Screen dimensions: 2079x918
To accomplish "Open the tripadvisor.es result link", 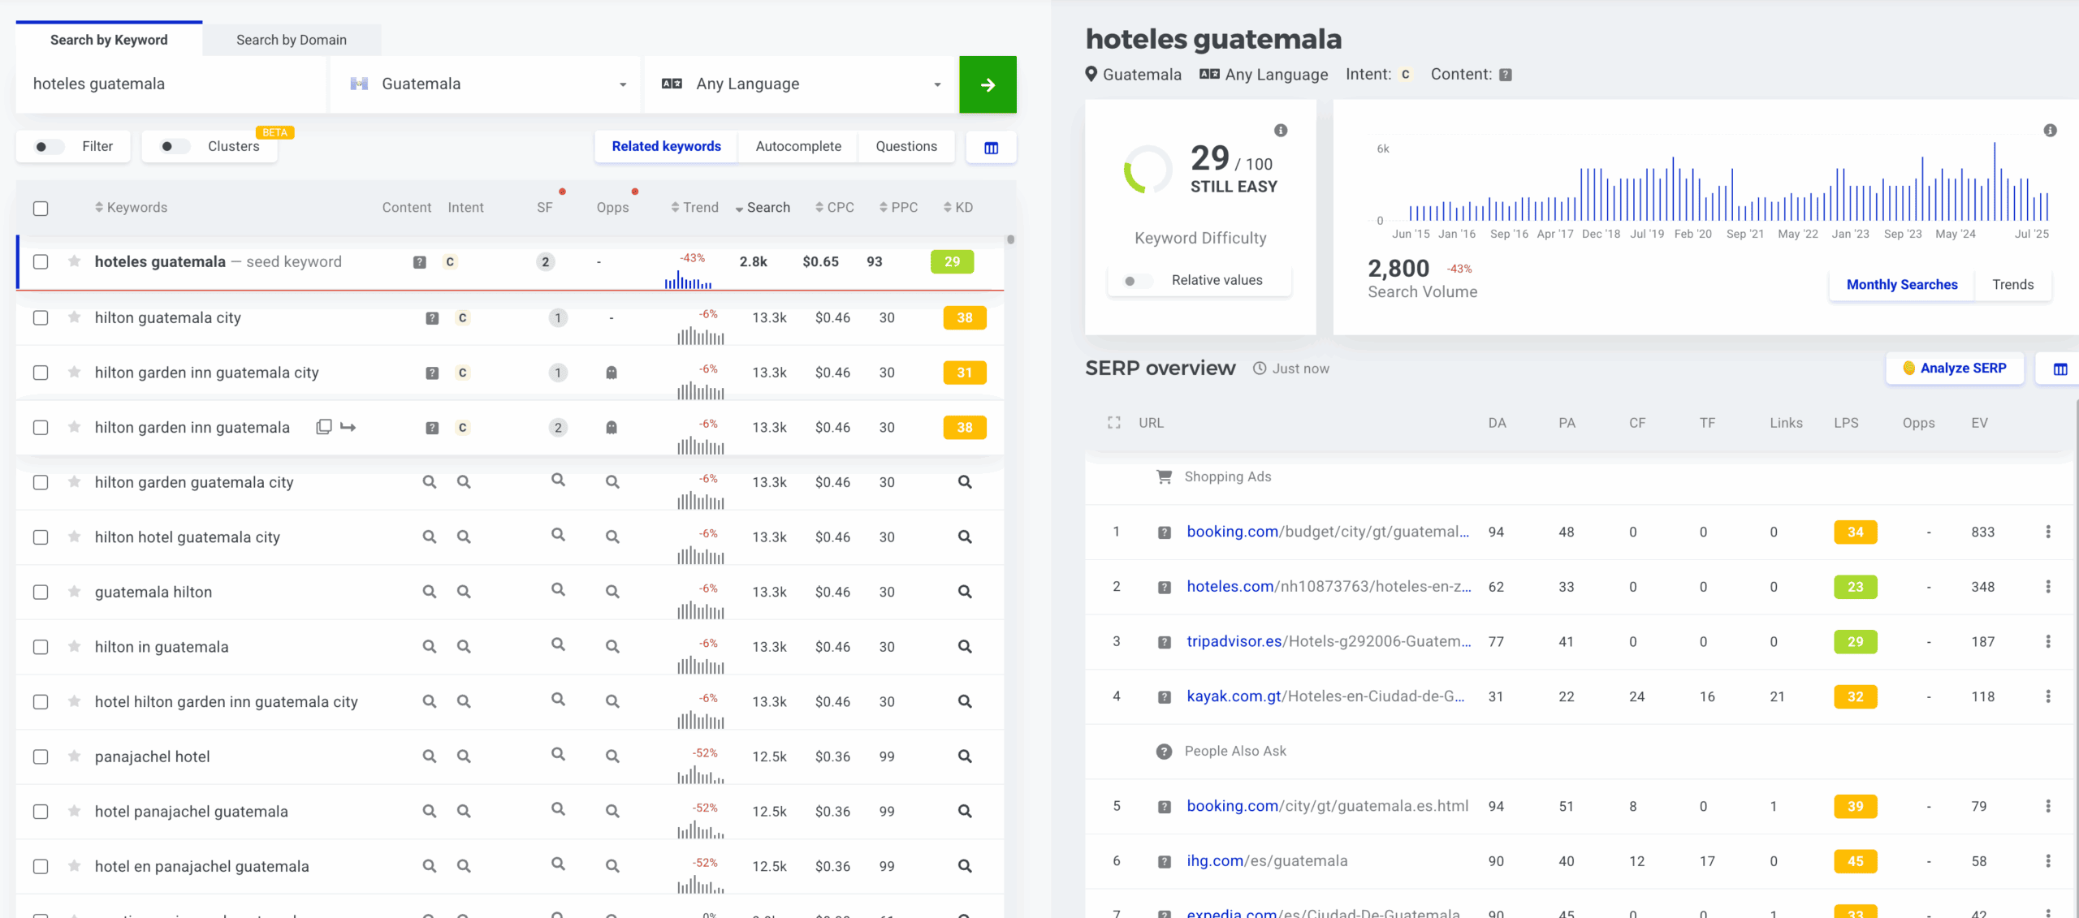I will (x=1328, y=641).
